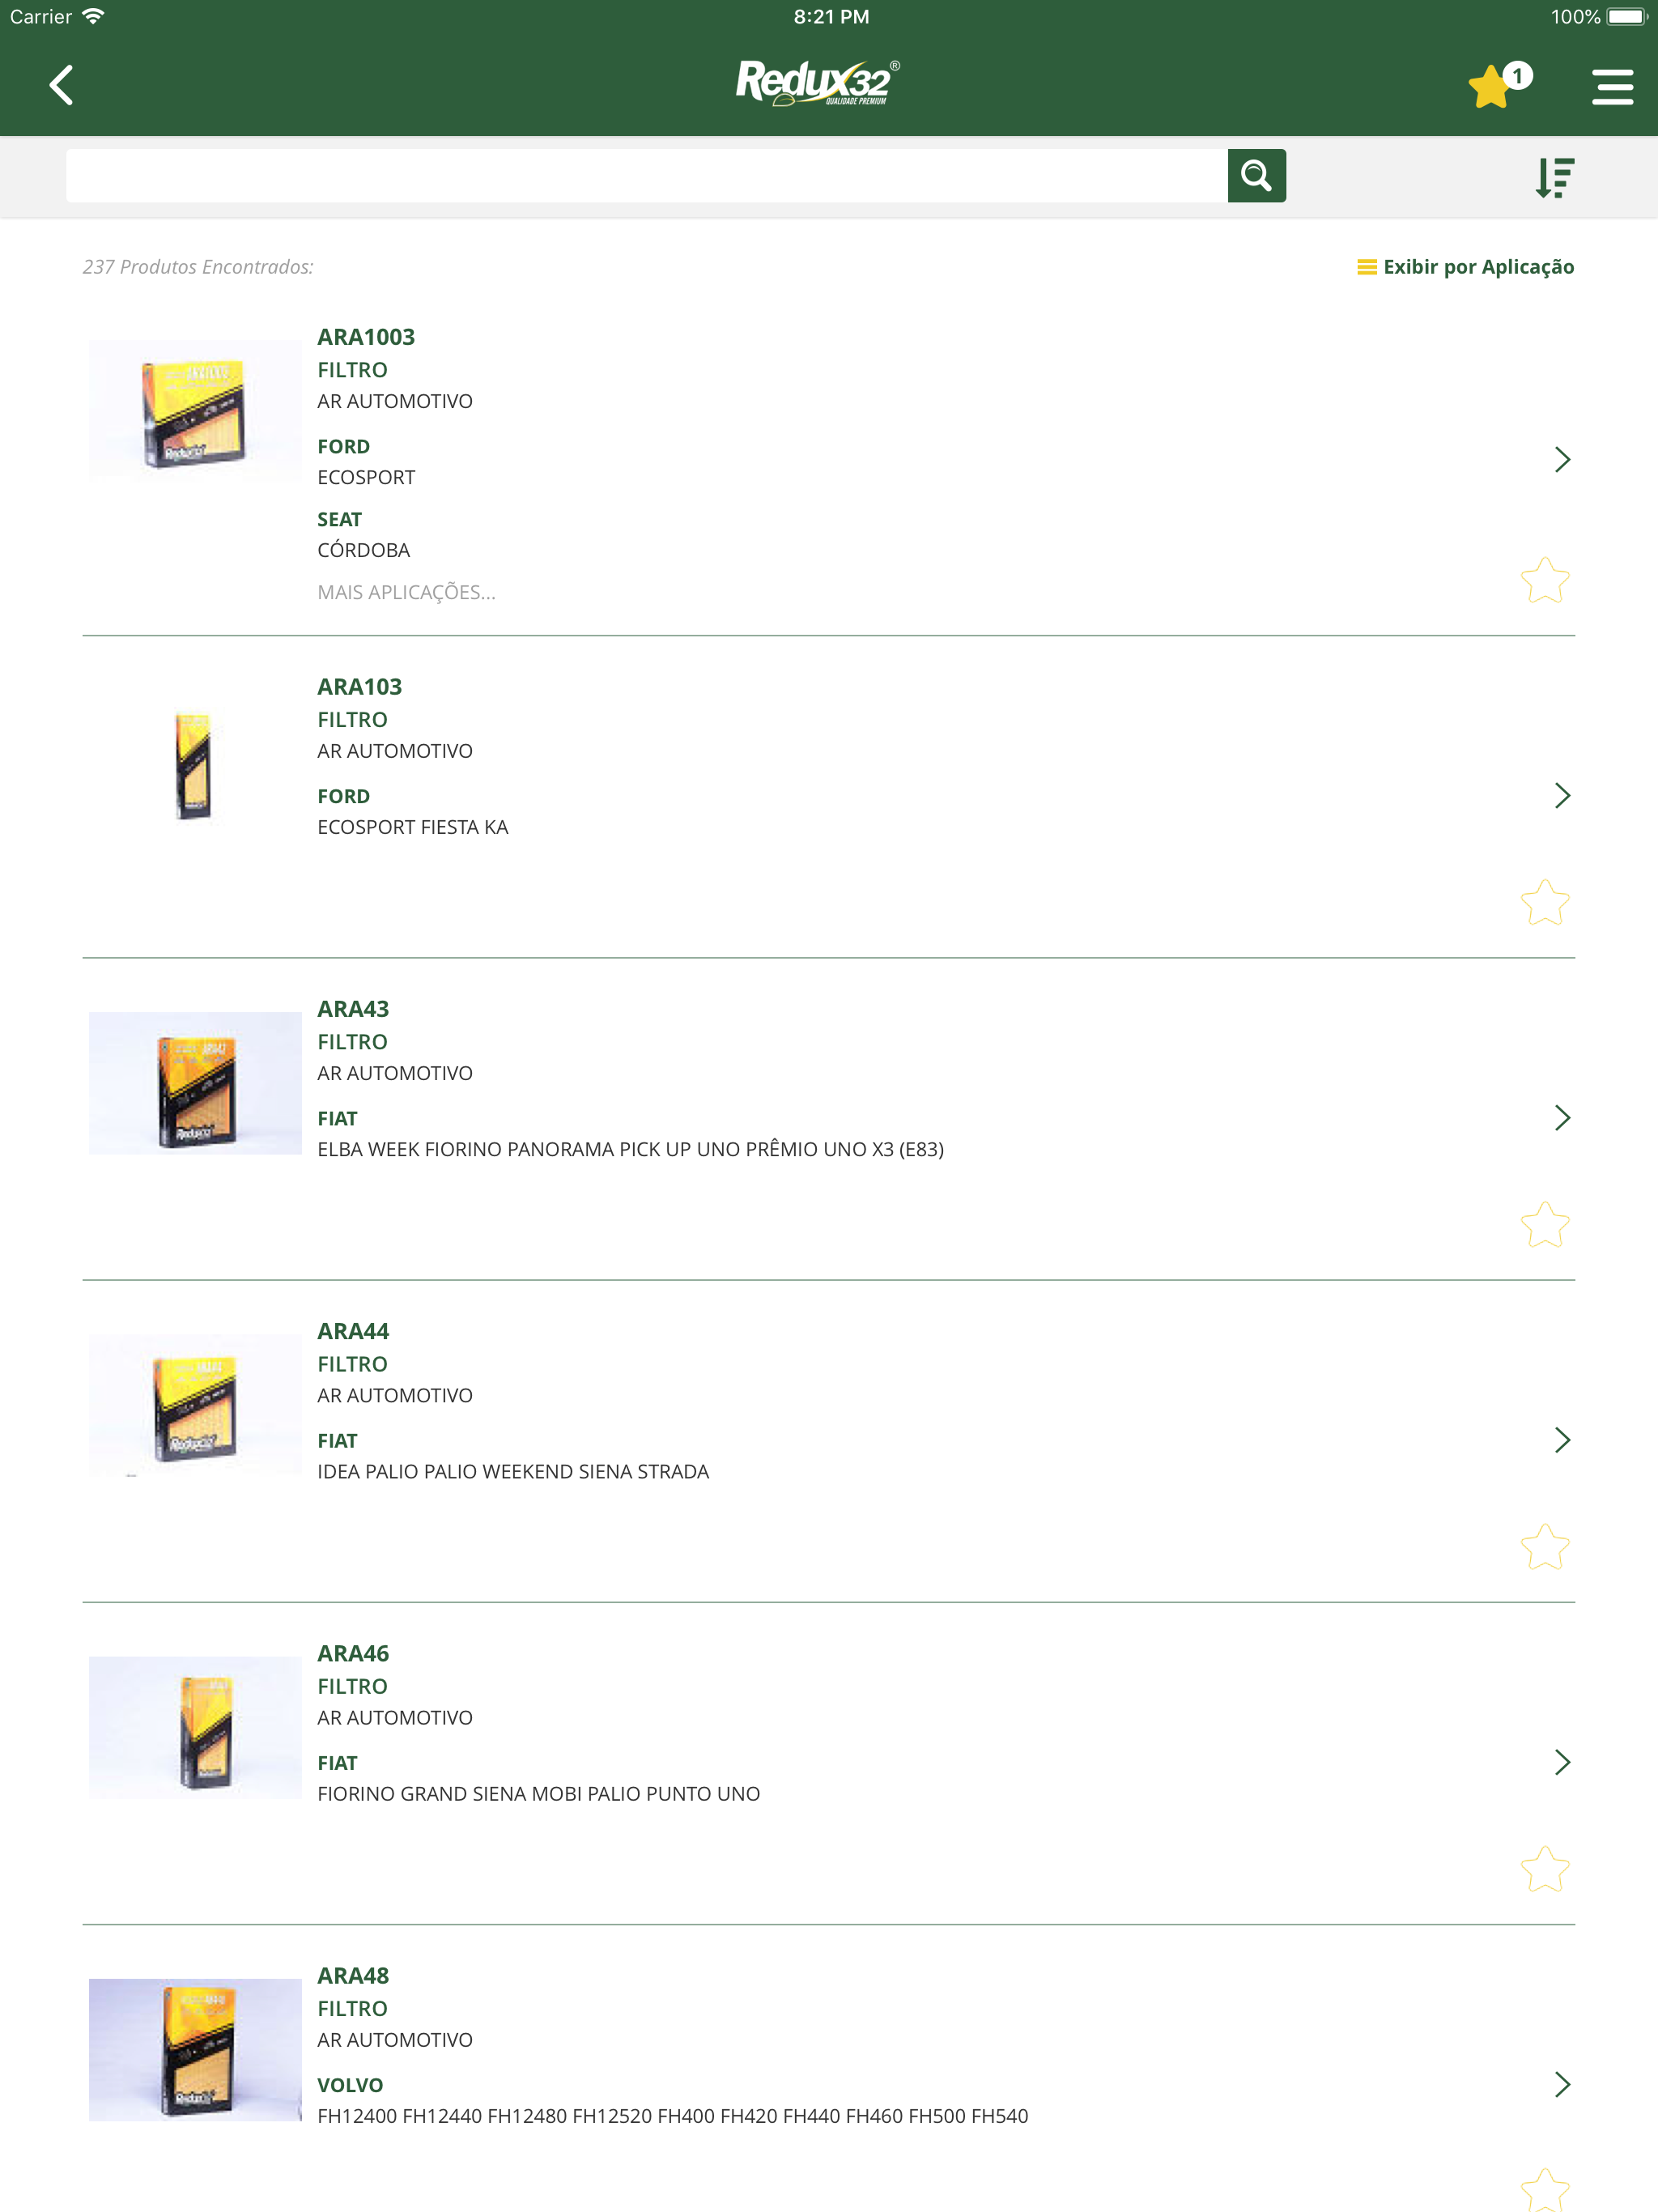This screenshot has height=2212, width=1658.
Task: Open the ARA103 product title
Action: coord(359,687)
